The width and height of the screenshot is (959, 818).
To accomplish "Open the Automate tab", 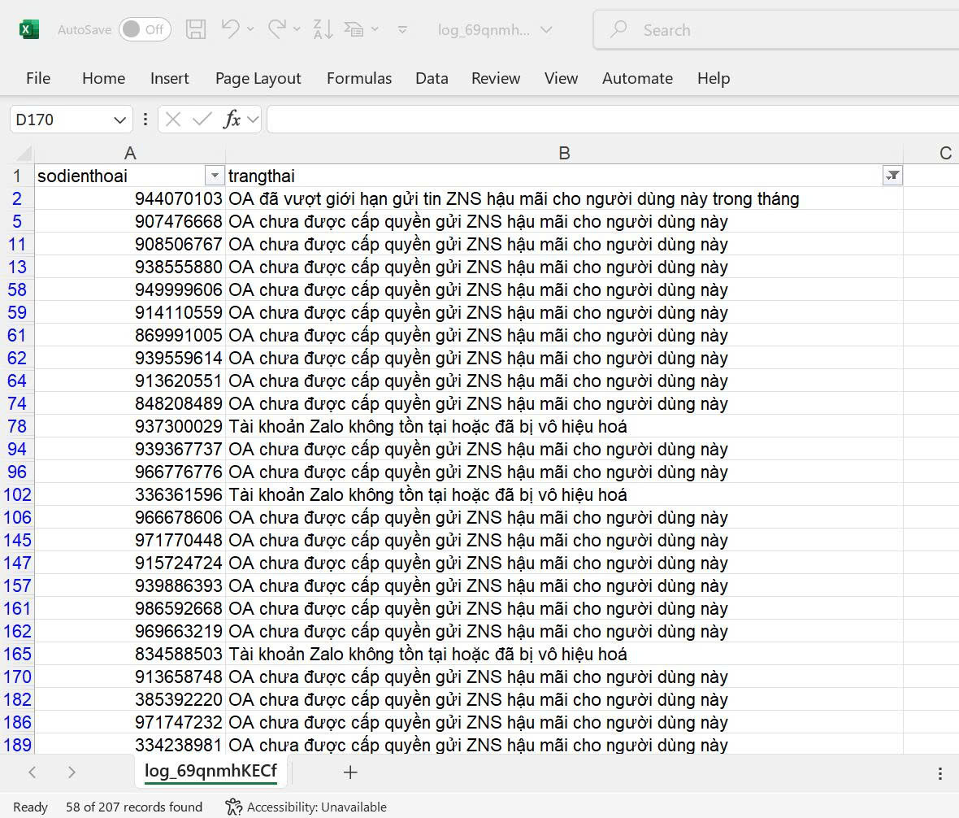I will click(x=637, y=78).
